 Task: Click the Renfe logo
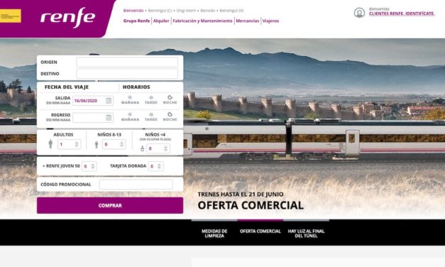(67, 17)
